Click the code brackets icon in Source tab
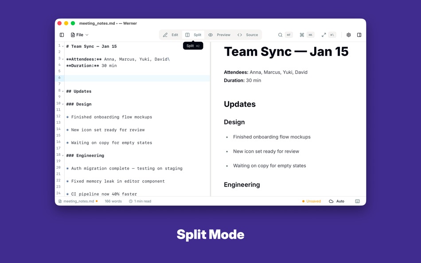421x263 pixels. (240, 35)
